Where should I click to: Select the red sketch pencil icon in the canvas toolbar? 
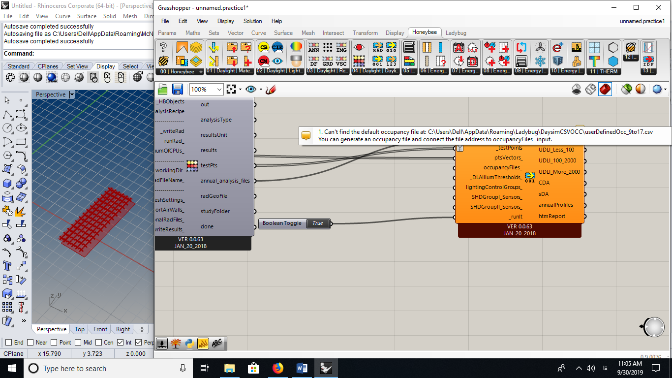(x=271, y=89)
